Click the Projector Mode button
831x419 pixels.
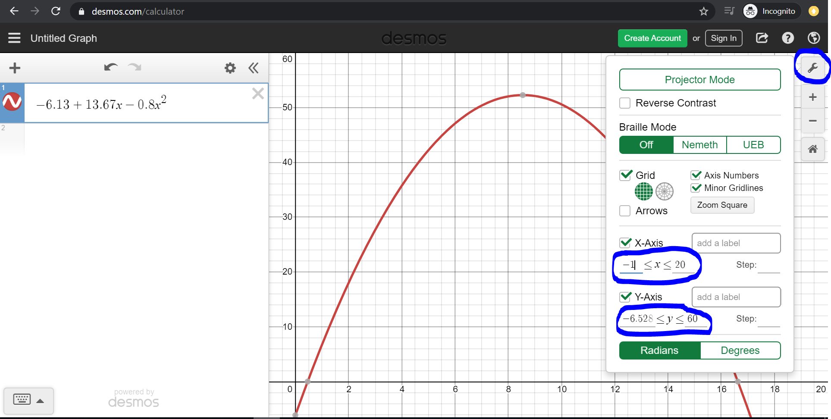[699, 80]
